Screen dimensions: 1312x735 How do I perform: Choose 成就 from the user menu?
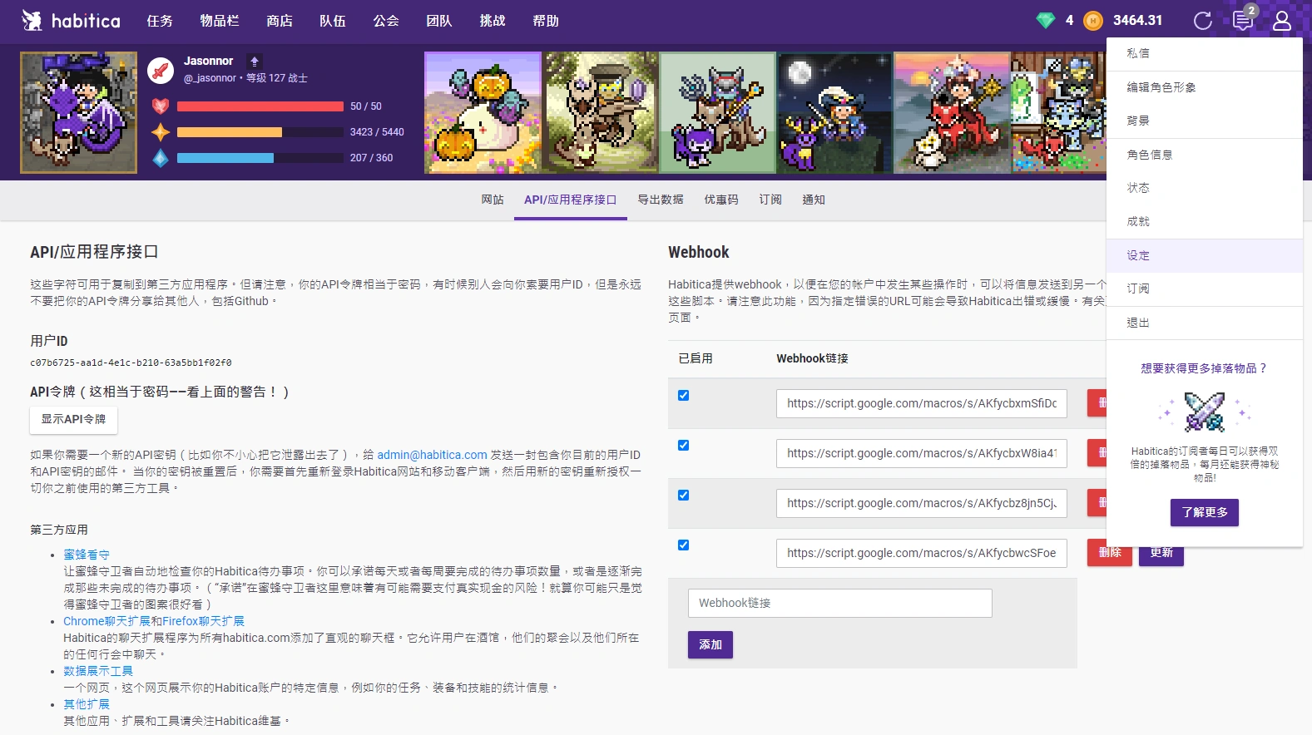tap(1205, 221)
